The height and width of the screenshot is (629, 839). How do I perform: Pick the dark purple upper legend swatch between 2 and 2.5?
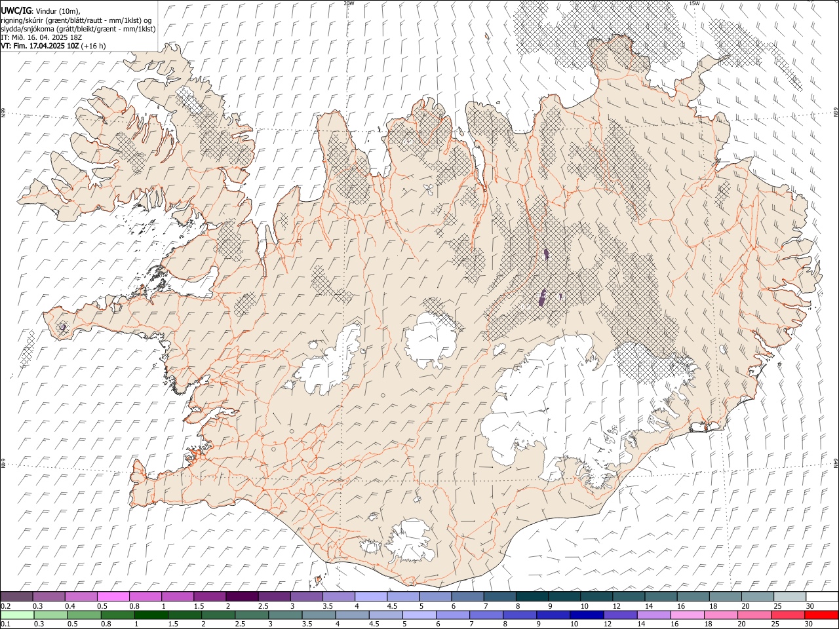242,596
